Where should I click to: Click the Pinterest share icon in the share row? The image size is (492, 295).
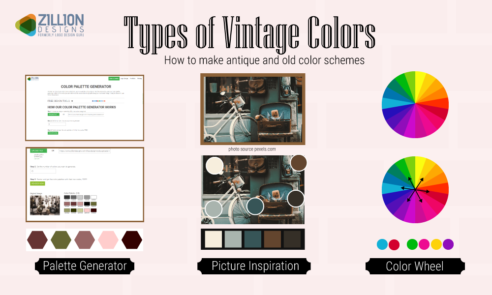click(x=98, y=101)
